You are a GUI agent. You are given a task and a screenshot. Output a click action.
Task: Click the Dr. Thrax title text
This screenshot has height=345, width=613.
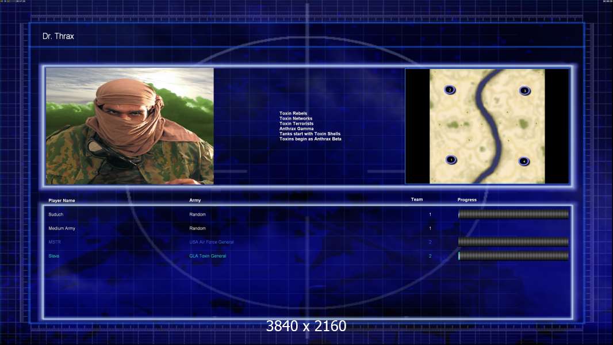click(58, 36)
